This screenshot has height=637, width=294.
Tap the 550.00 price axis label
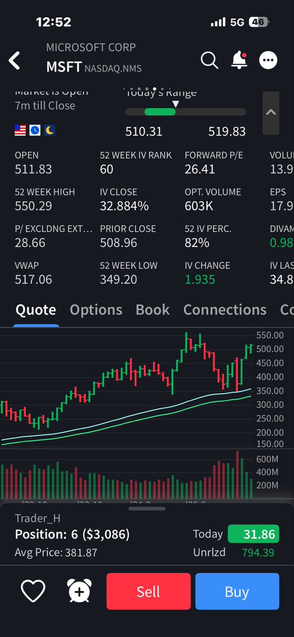[x=270, y=335]
